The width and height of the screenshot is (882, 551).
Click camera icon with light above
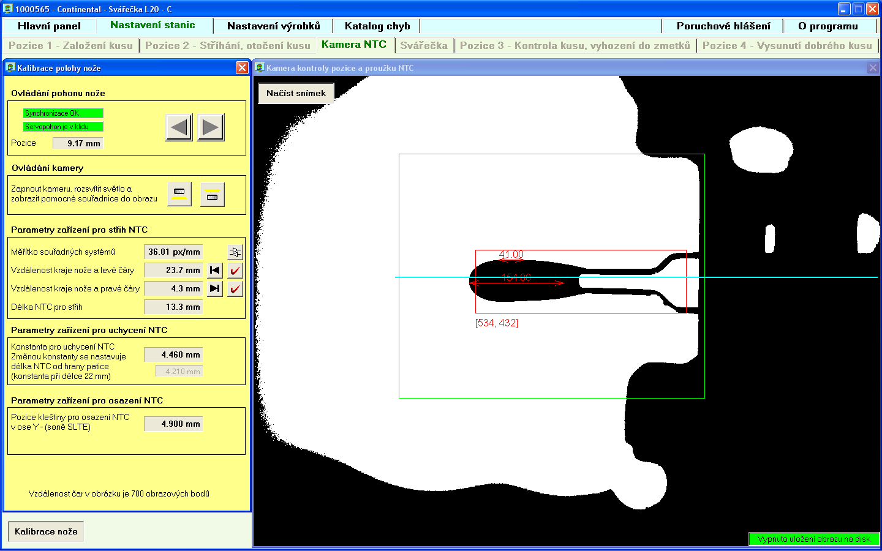coord(213,194)
